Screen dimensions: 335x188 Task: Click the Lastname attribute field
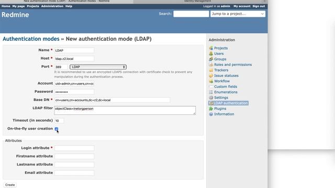pyautogui.click(x=74, y=164)
